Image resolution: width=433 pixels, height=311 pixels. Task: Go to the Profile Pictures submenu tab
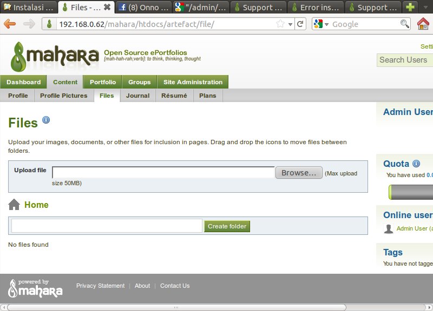pos(64,96)
